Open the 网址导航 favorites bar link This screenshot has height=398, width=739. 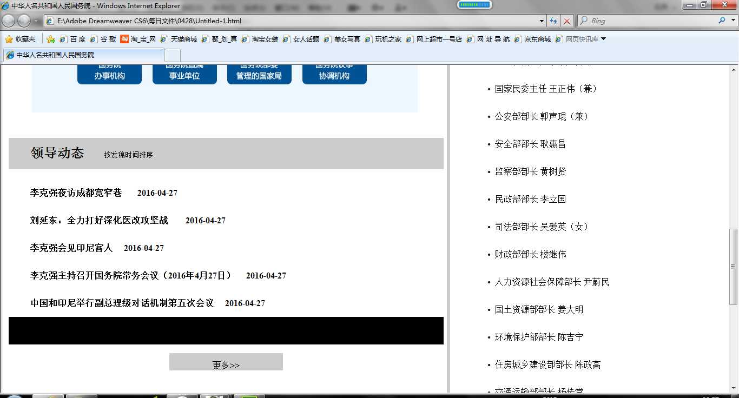pyautogui.click(x=489, y=39)
